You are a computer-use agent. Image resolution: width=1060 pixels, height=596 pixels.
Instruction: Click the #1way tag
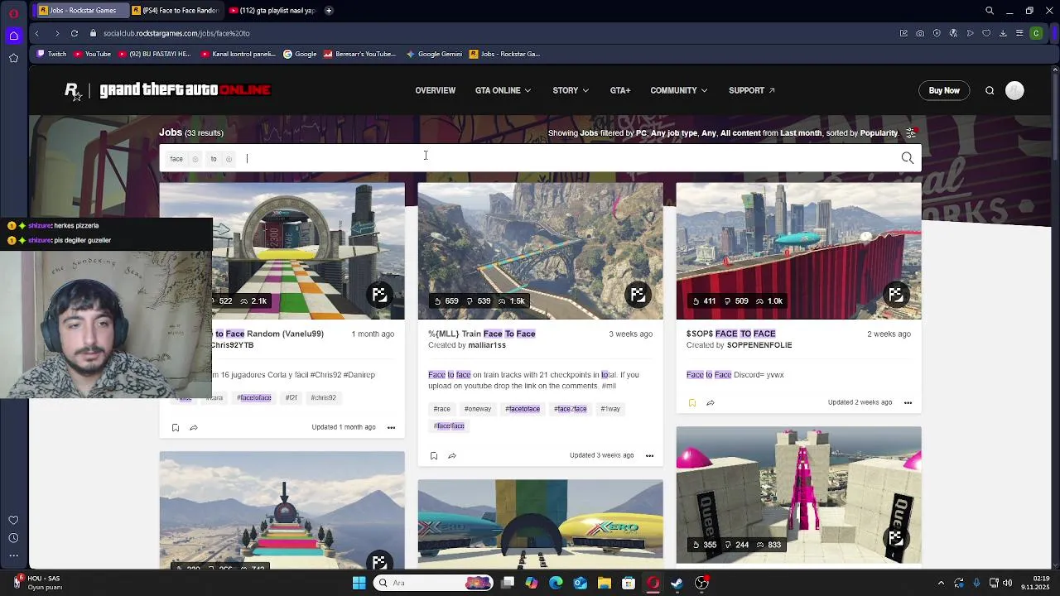tap(610, 409)
